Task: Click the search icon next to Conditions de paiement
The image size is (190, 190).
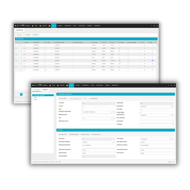Action: pyautogui.click(x=114, y=112)
